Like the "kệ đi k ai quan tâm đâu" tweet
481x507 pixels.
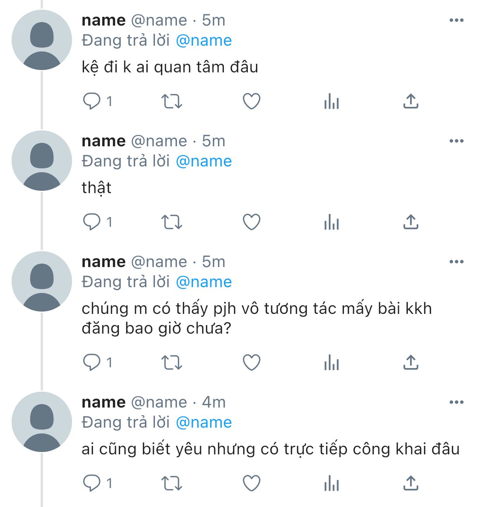point(251,101)
